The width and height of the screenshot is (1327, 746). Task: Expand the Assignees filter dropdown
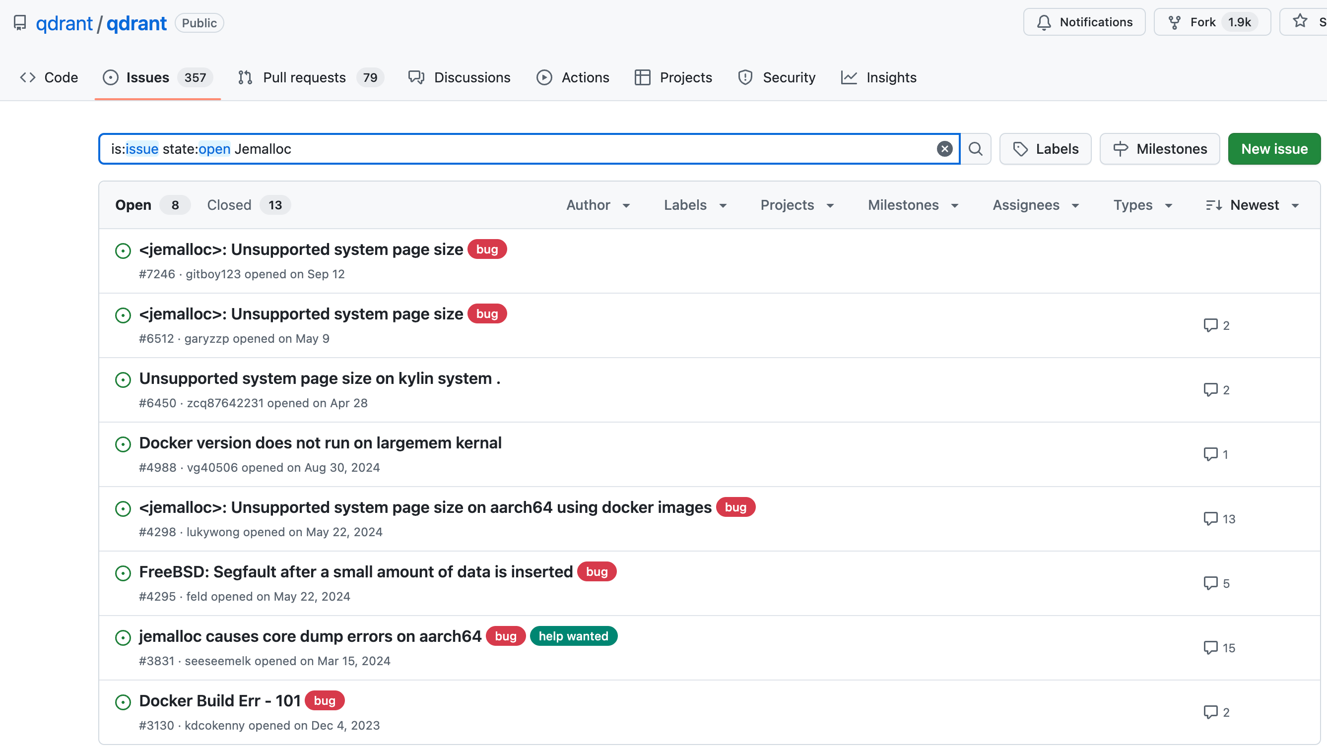tap(1035, 205)
